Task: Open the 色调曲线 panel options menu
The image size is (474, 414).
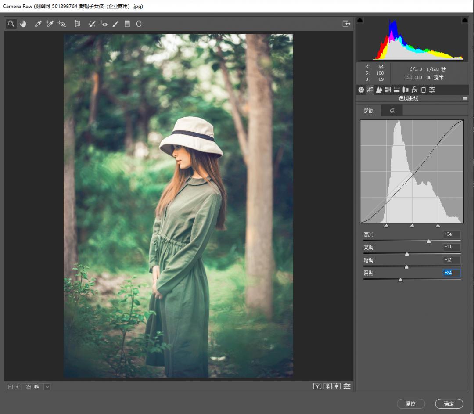Action: 465,98
